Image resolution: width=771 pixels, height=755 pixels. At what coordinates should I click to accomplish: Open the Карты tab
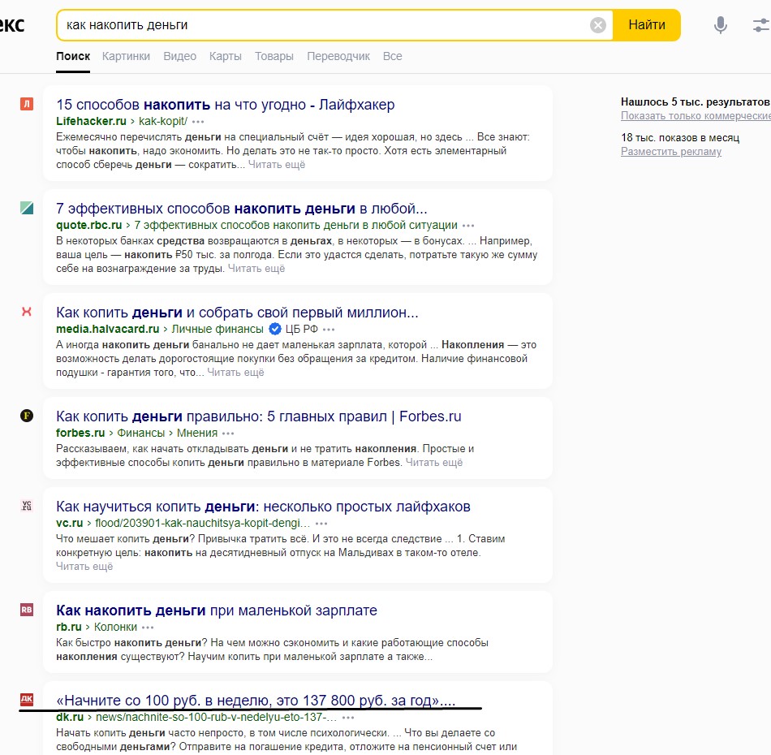point(225,56)
